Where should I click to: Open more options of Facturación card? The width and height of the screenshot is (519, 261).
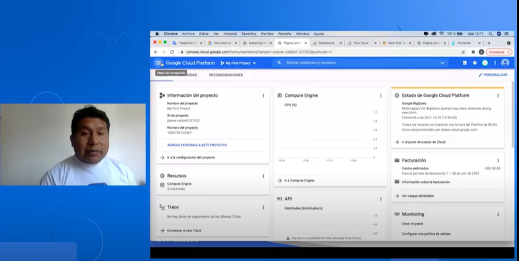pyautogui.click(x=498, y=160)
